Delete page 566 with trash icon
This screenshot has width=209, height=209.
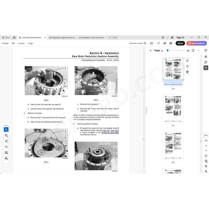click(187, 72)
